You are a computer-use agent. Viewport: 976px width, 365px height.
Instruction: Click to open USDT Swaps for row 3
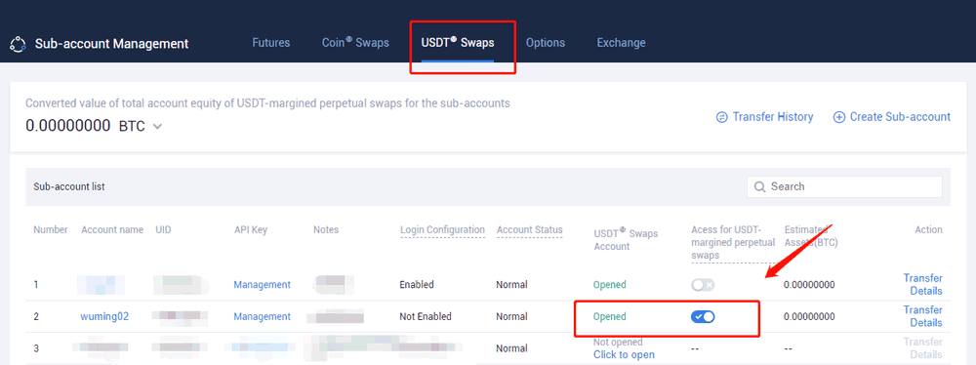[x=624, y=355]
